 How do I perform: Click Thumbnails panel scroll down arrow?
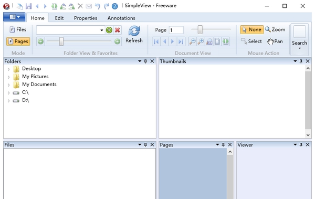(x=308, y=135)
